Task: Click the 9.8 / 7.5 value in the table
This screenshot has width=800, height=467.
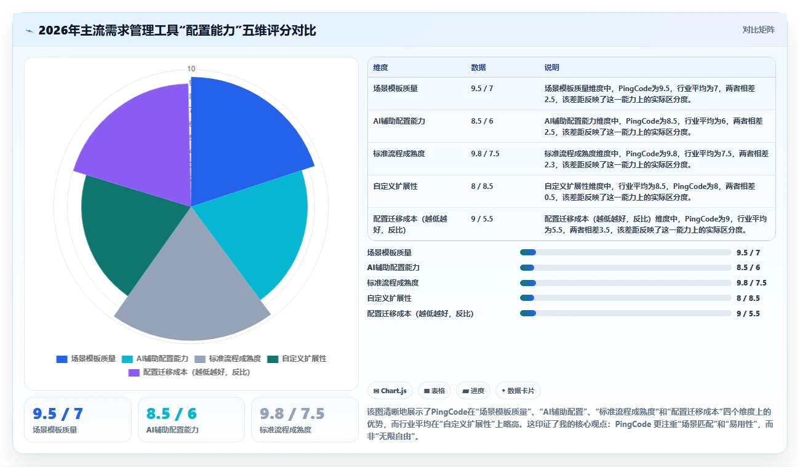Action: click(x=485, y=154)
